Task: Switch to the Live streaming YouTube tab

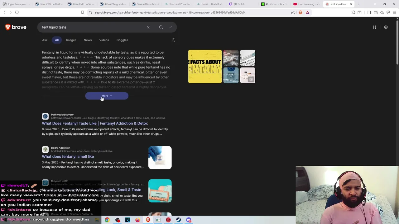Action: [x=307, y=4]
